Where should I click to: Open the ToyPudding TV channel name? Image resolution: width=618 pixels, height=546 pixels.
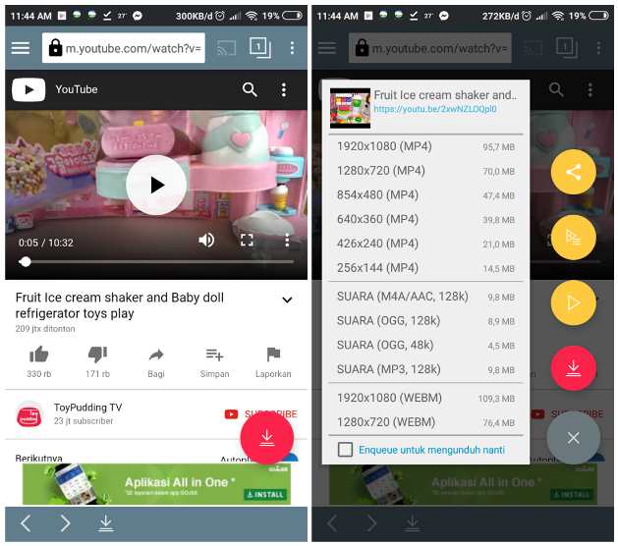(87, 408)
